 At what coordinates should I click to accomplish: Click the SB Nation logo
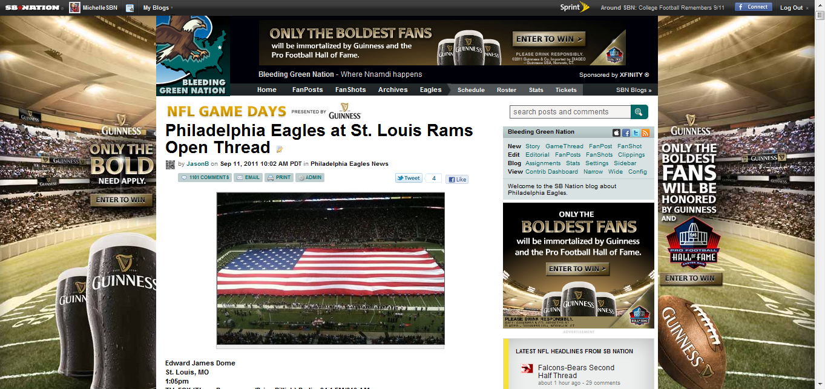(31, 8)
